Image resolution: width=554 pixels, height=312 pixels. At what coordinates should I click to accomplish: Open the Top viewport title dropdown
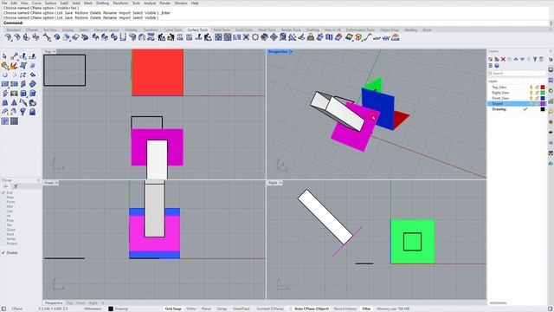click(54, 52)
